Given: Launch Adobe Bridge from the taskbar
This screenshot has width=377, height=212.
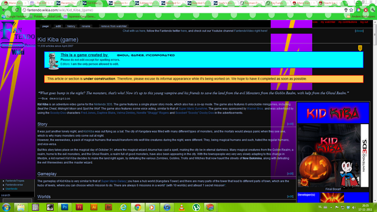Looking at the screenshot, I should click(x=108, y=207).
